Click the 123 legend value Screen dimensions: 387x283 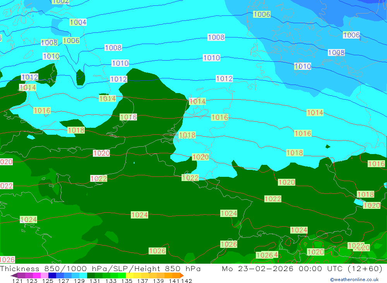[32, 281]
